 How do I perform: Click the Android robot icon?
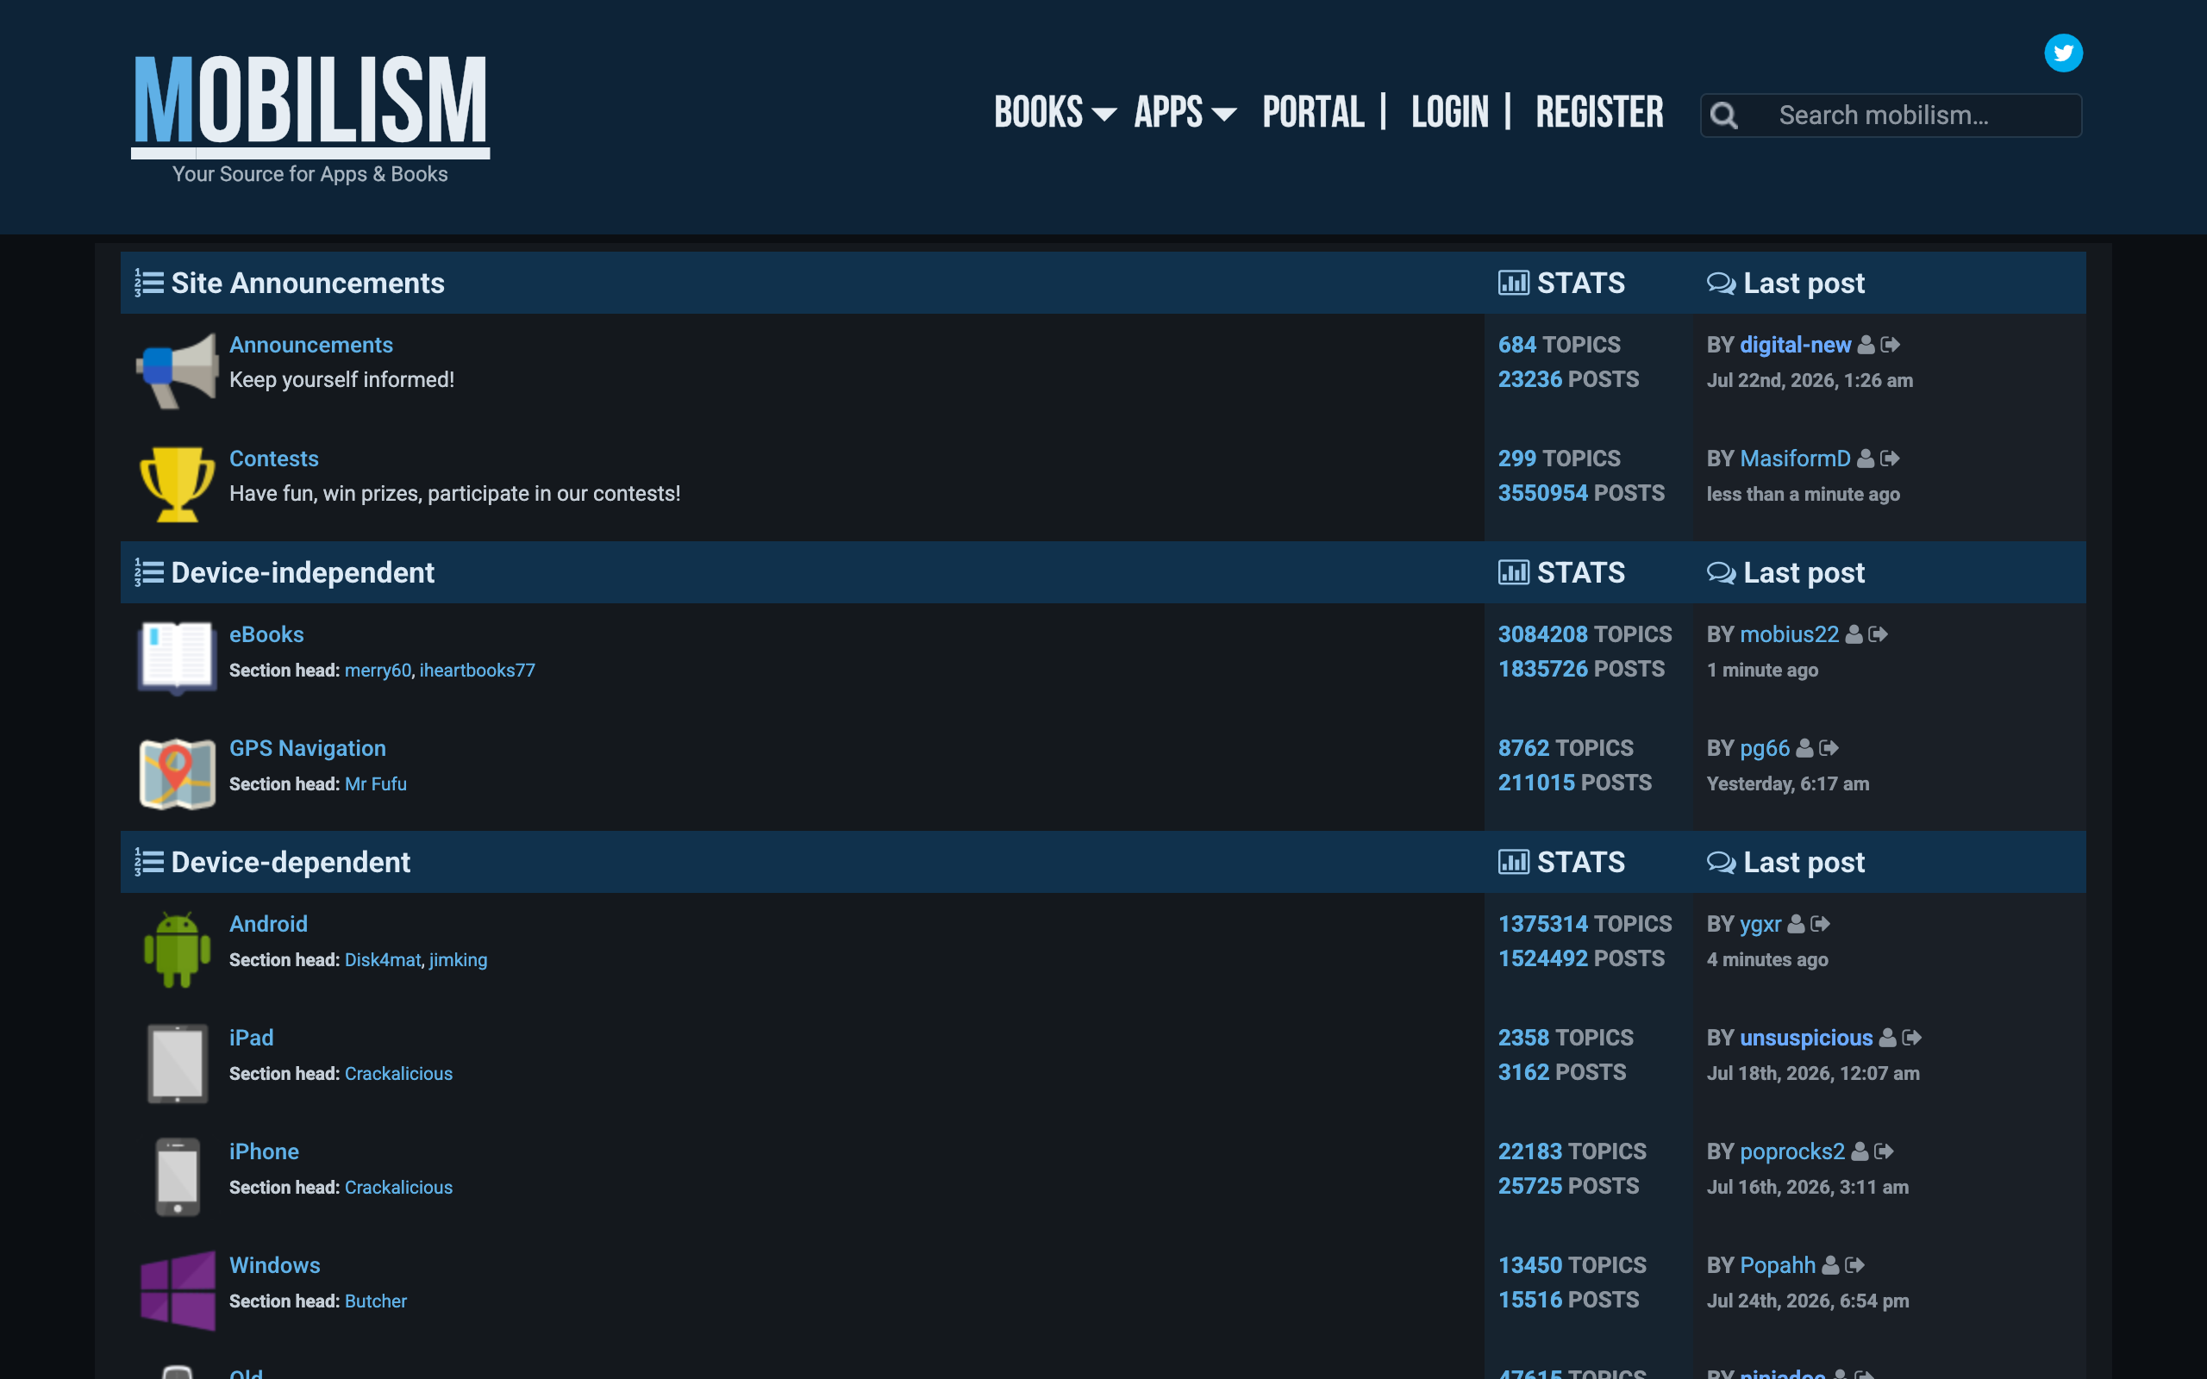tap(177, 950)
